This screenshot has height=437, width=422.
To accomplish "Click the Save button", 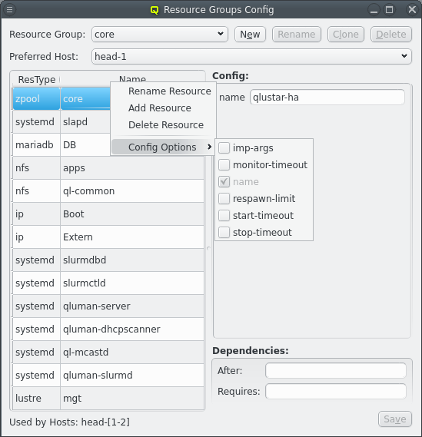I will pos(395,419).
